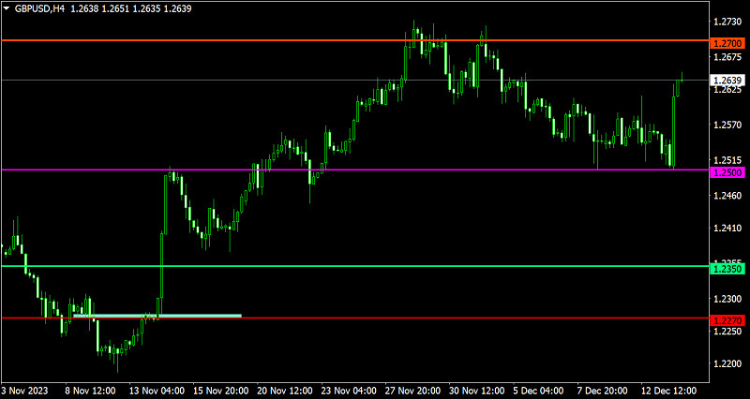Click the 1.2625 value on price scale
The image size is (750, 399).
pyautogui.click(x=727, y=89)
